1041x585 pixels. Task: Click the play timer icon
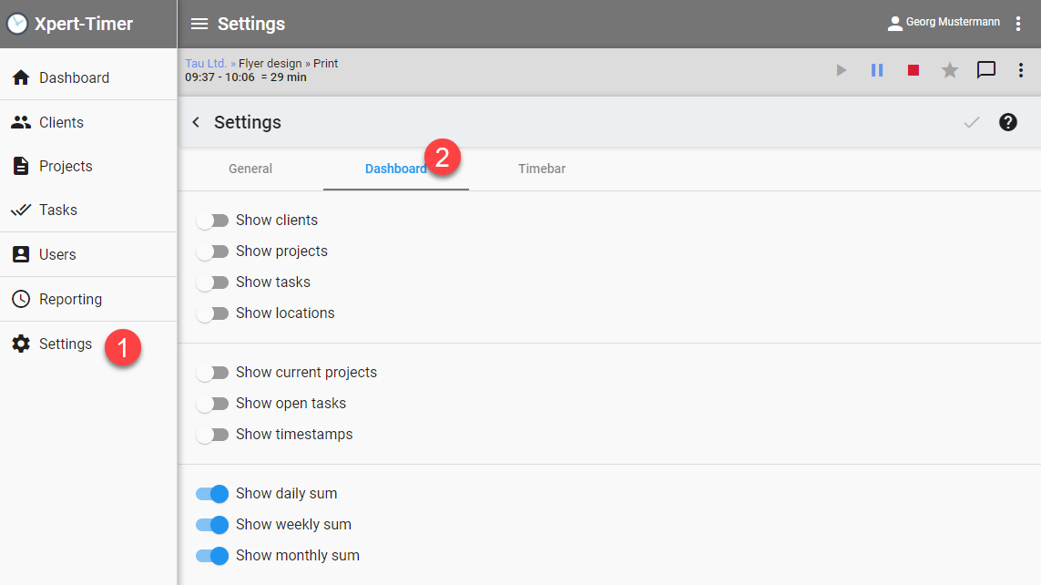coord(841,70)
